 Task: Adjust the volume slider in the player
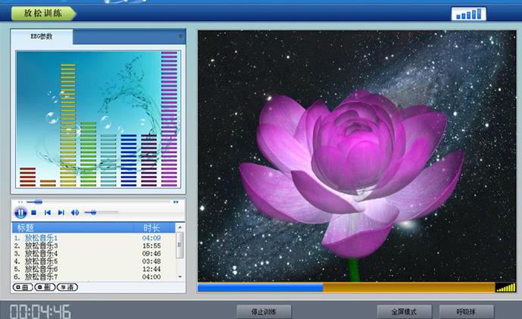(x=93, y=213)
